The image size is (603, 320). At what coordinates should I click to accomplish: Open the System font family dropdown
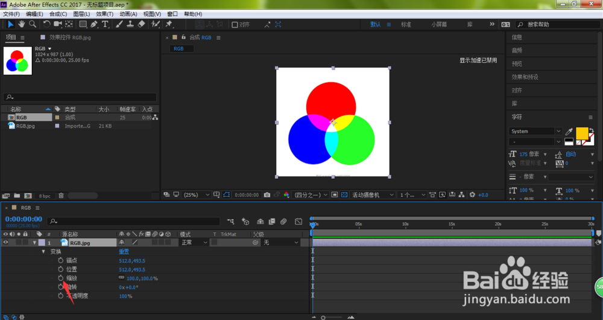pyautogui.click(x=535, y=131)
